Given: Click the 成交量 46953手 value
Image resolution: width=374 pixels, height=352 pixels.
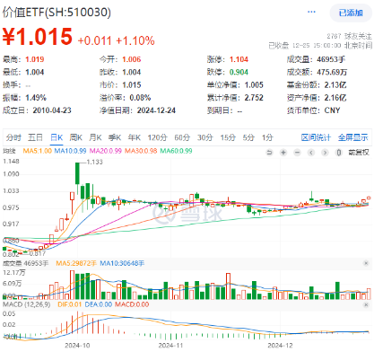Looking at the screenshot, I should [x=331, y=59].
